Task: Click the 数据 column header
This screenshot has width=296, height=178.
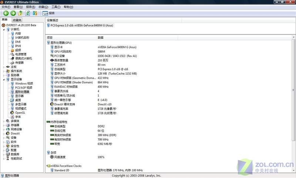Action: [137, 38]
